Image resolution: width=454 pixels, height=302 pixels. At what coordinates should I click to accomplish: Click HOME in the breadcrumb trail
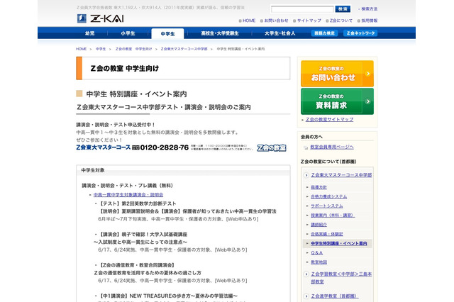click(x=81, y=49)
